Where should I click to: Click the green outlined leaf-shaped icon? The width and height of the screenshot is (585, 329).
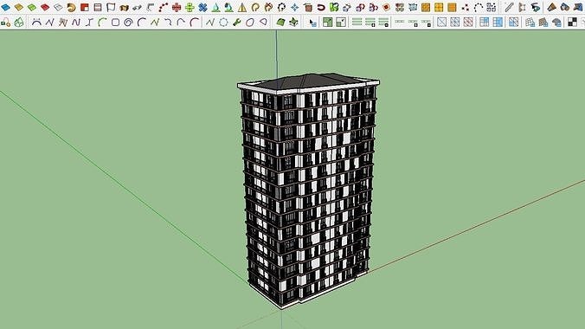[19, 23]
